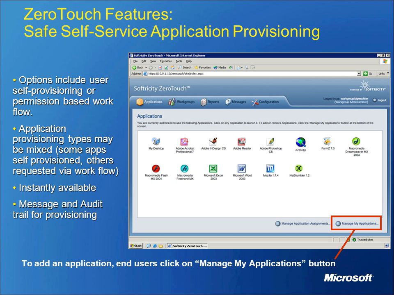The image size is (394, 295).
Task: Click the Home icon in toolbar
Action: click(173, 68)
